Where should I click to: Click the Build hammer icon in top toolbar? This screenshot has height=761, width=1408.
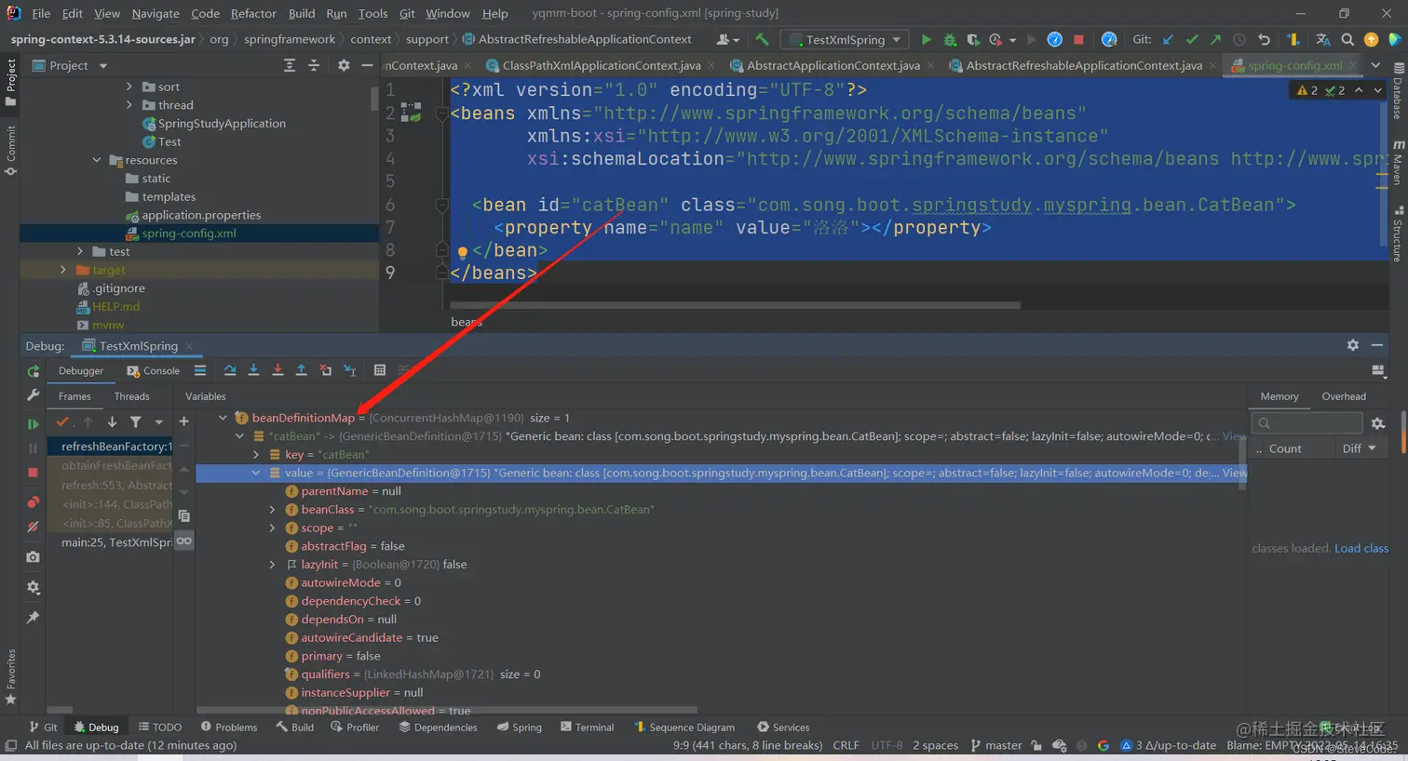(763, 39)
